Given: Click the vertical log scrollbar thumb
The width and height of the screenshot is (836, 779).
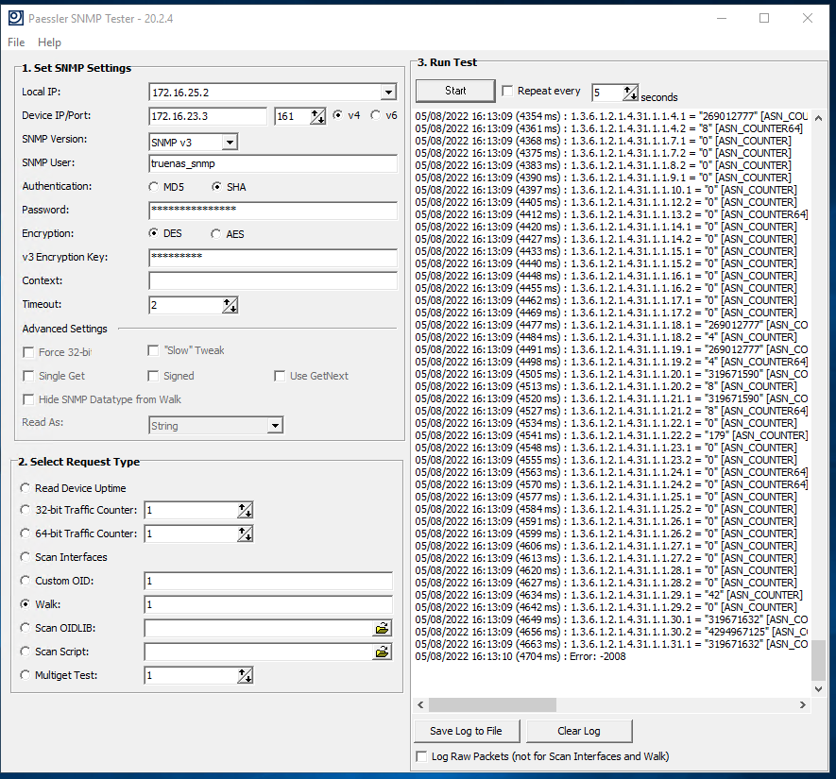Looking at the screenshot, I should pyautogui.click(x=818, y=661).
